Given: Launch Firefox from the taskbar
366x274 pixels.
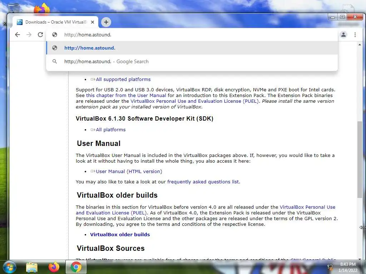Looking at the screenshot, I should [54, 267].
